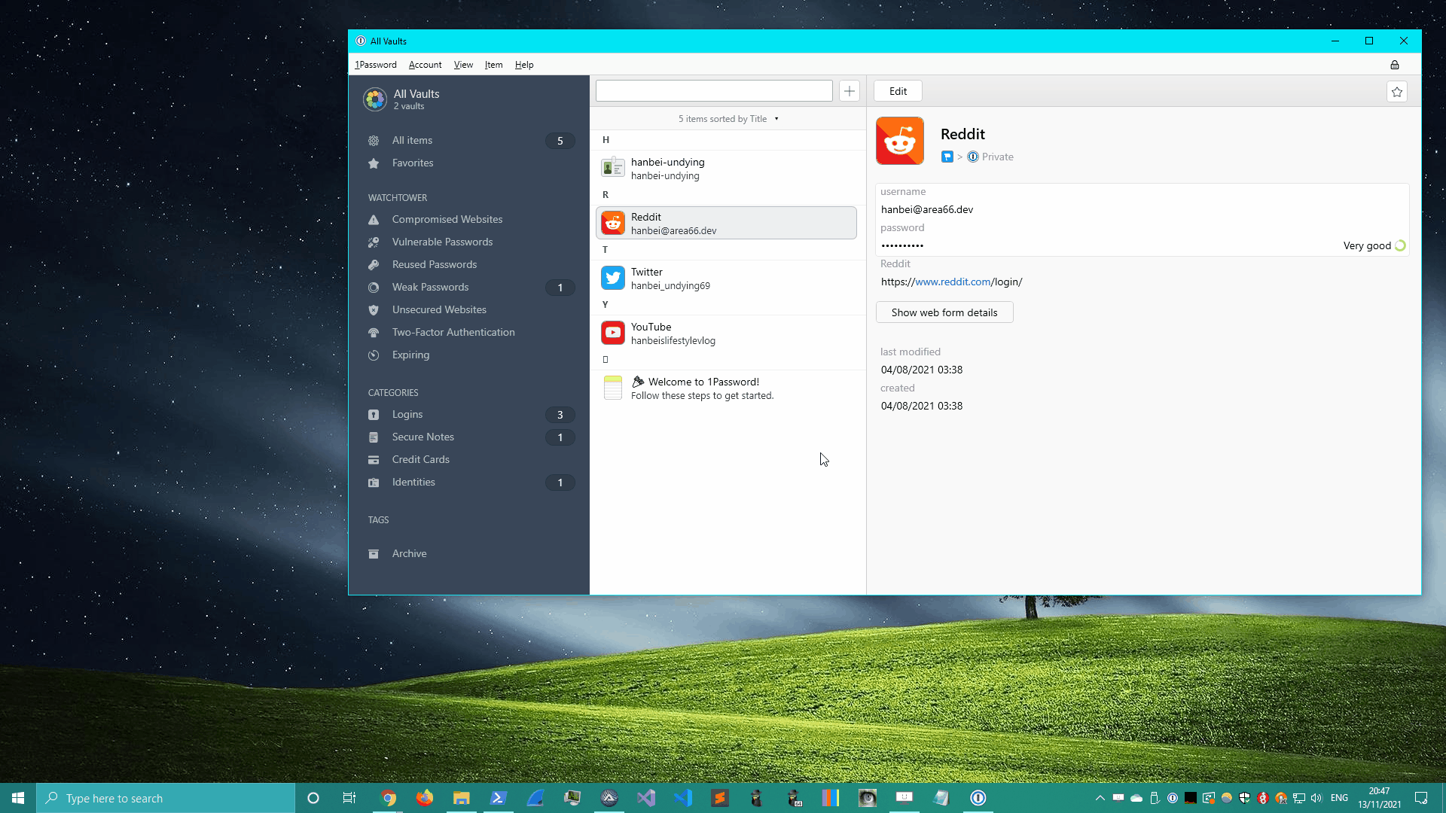The height and width of the screenshot is (813, 1446).
Task: Click the ENG language indicator
Action: click(x=1339, y=798)
